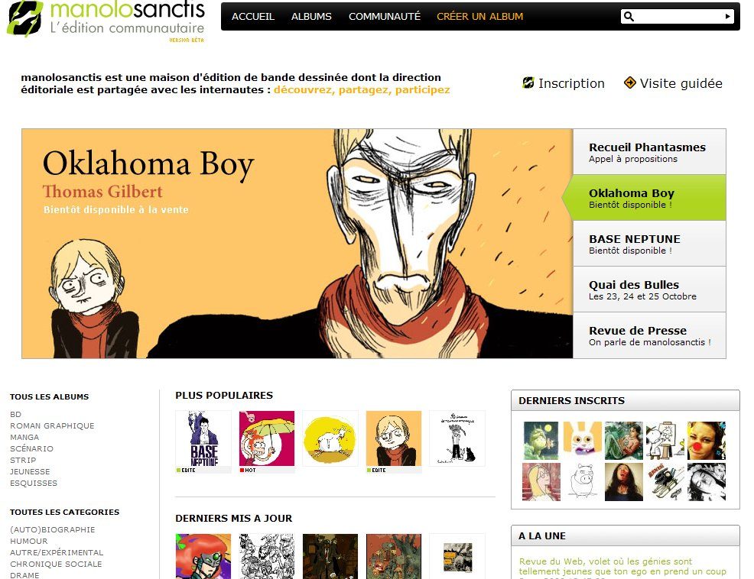Click the orange Visite guidée diamond icon
The image size is (754, 579).
[630, 82]
